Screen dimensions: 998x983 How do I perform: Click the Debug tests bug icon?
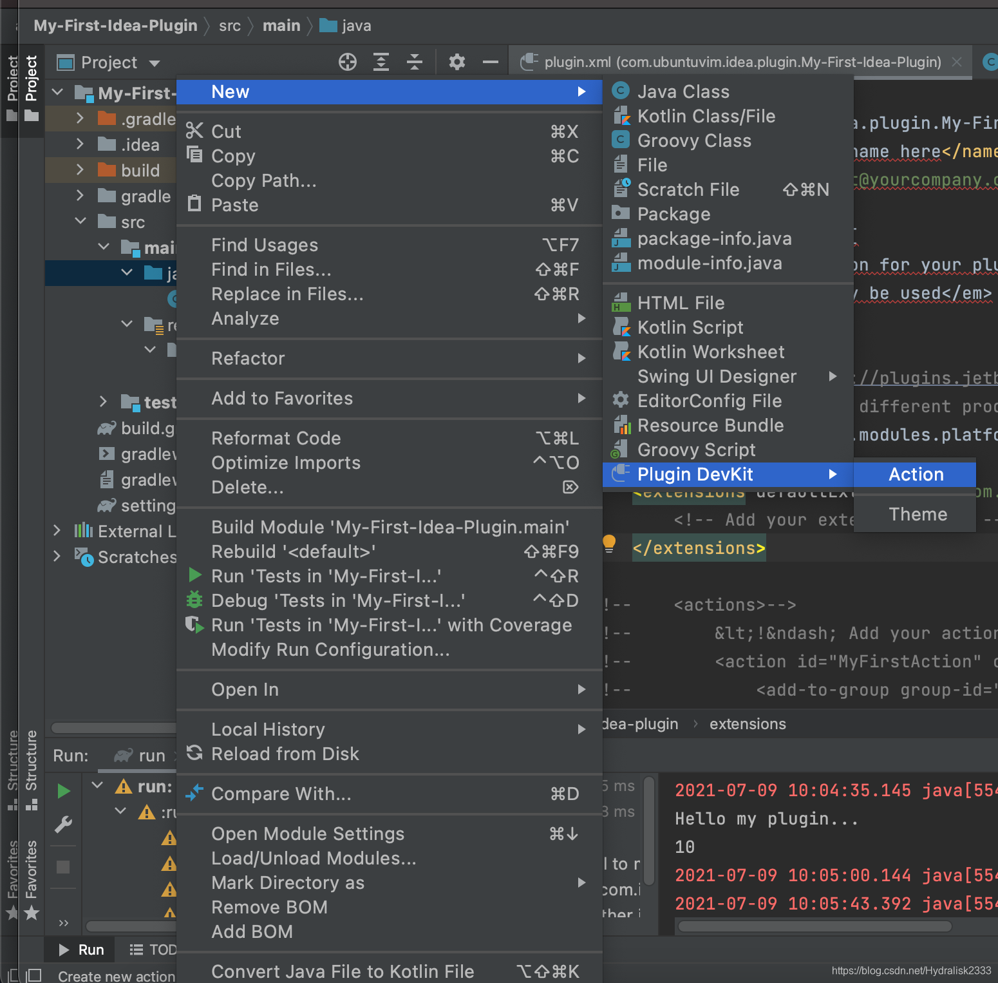(x=194, y=600)
